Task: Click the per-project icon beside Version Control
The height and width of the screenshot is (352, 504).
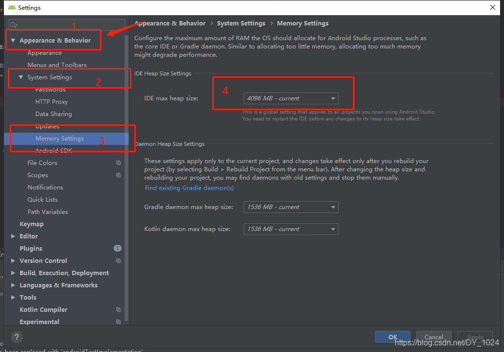Action: (118, 261)
